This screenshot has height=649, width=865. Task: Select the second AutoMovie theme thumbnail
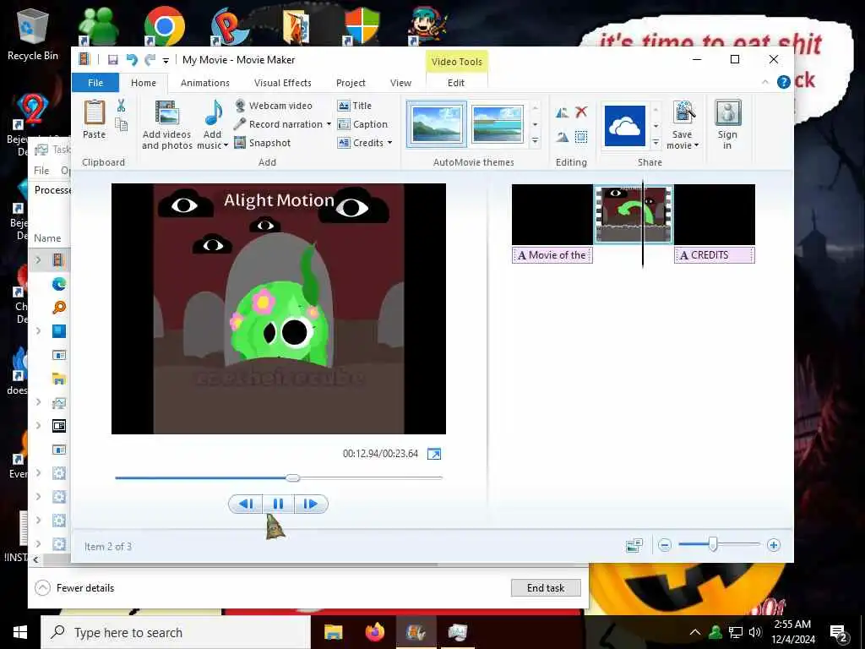tap(498, 124)
